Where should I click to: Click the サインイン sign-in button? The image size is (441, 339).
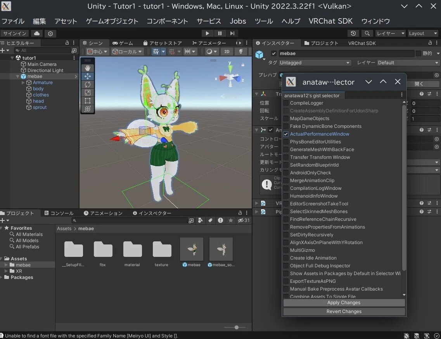tap(15, 33)
